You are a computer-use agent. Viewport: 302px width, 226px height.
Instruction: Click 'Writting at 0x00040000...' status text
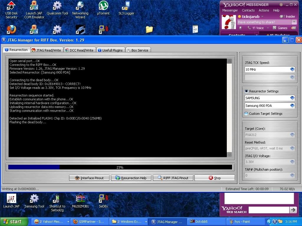tap(20, 189)
